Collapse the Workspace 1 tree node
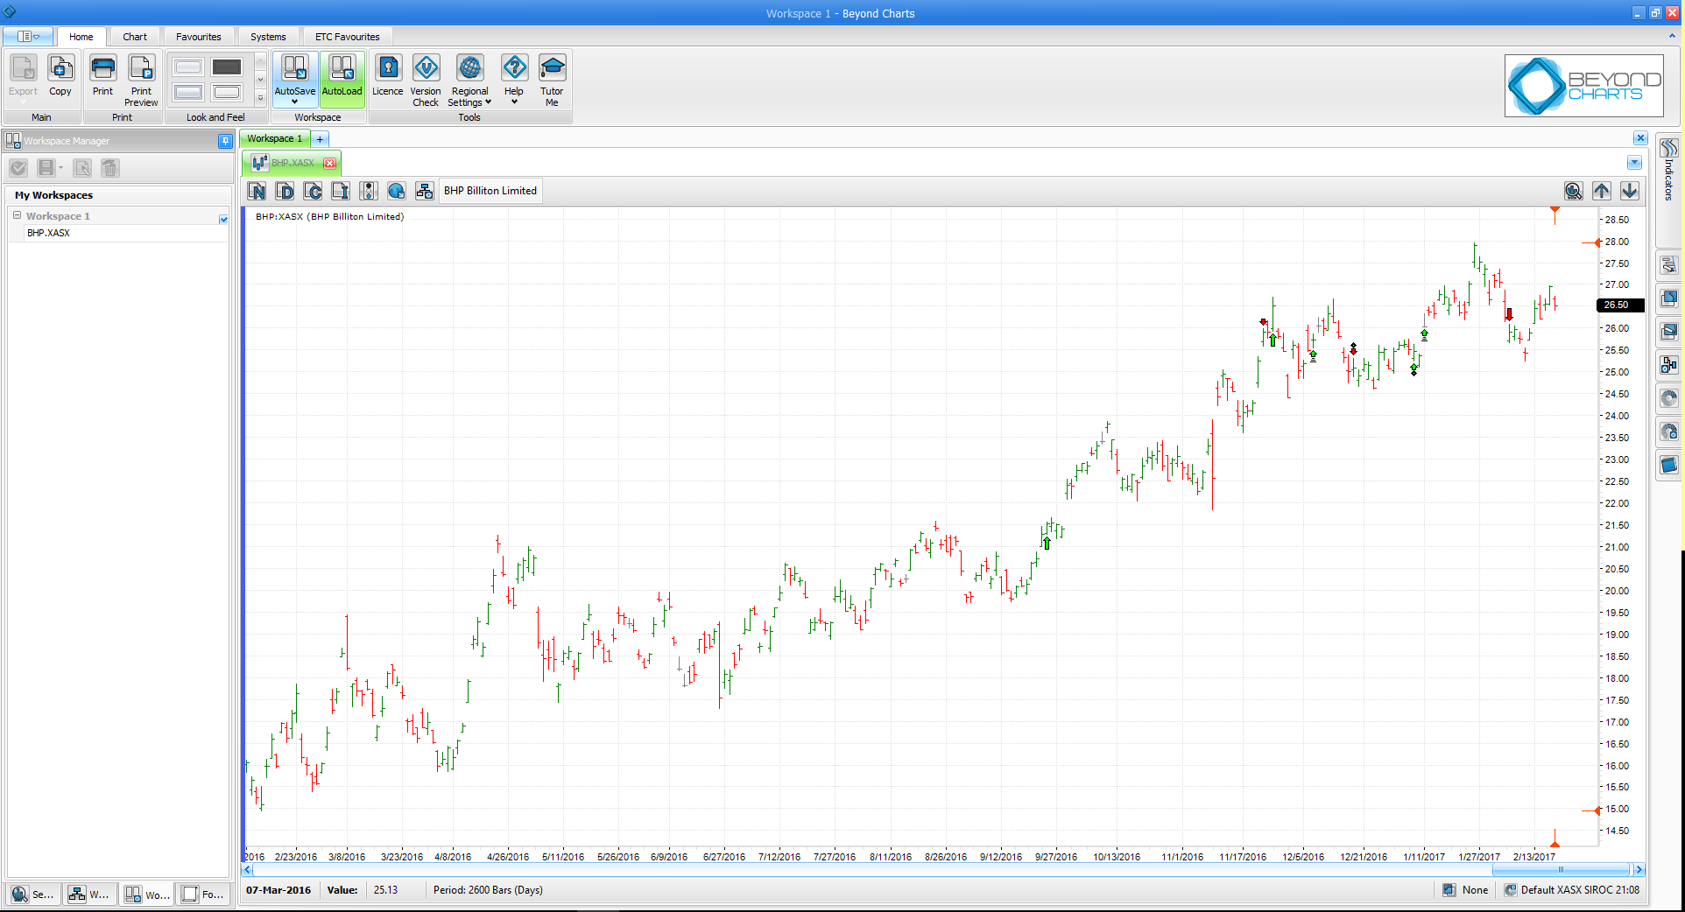The image size is (1685, 912). click(17, 215)
